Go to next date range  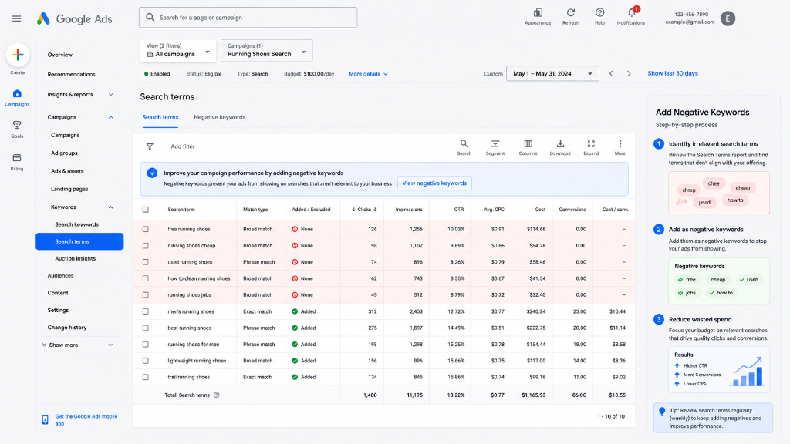[629, 73]
